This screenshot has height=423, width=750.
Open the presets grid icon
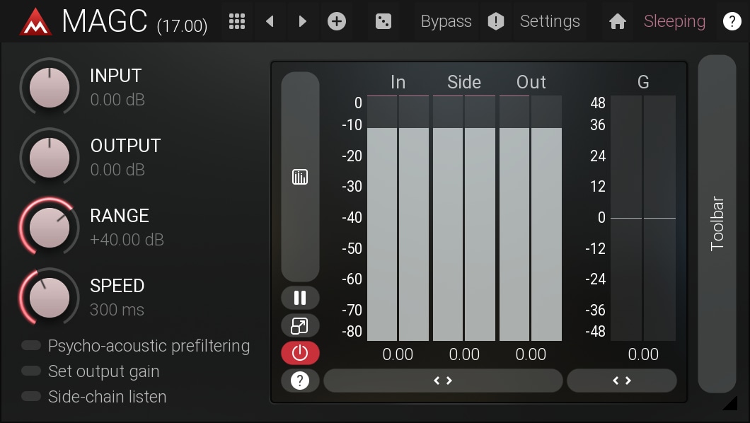tap(238, 21)
